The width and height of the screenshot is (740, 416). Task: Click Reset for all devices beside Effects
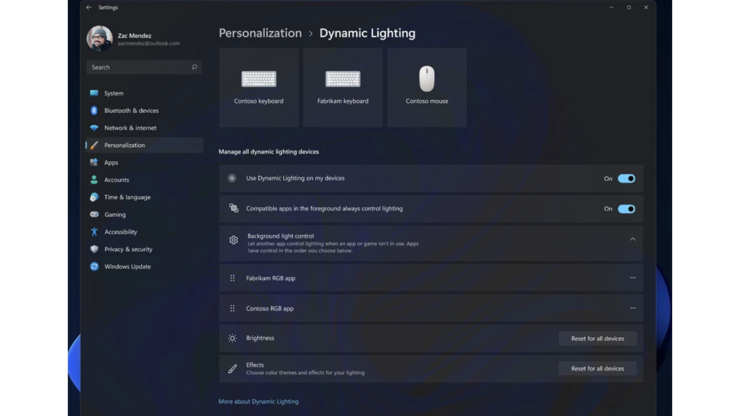(x=598, y=369)
